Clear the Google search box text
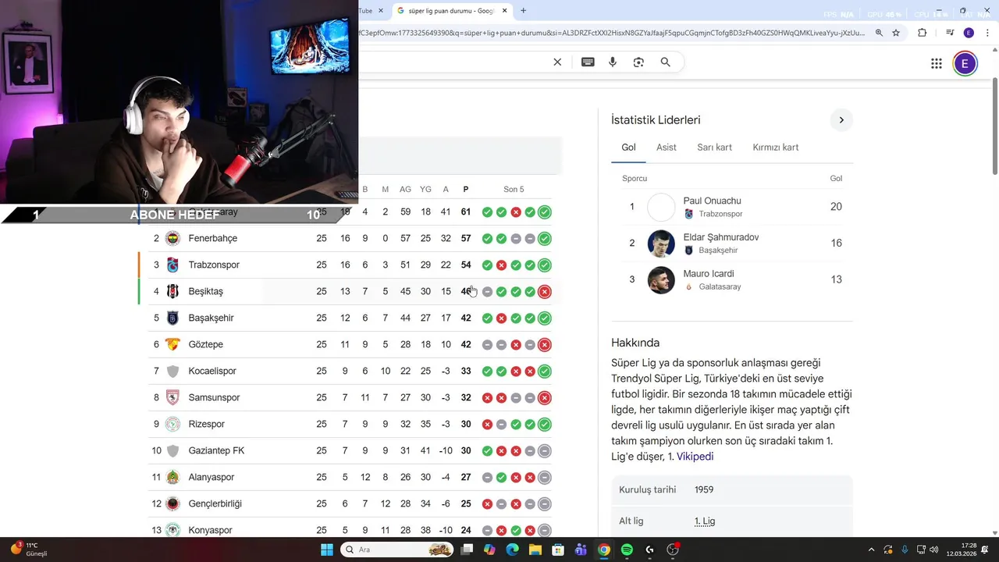999x562 pixels. [x=557, y=62]
